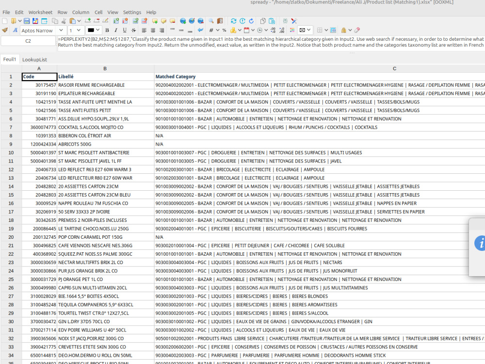Click code cell '3600074773'

click(39, 127)
